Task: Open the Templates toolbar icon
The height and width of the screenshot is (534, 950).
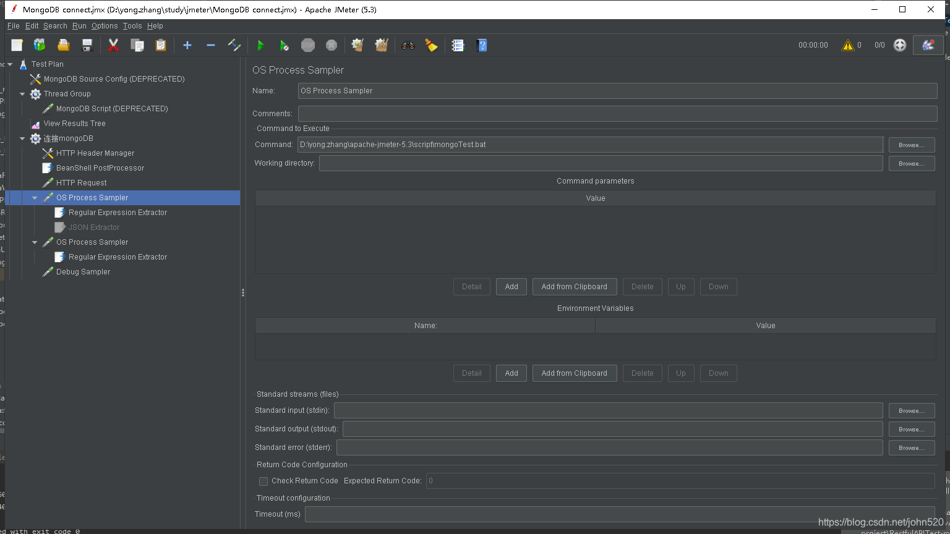Action: pos(40,45)
